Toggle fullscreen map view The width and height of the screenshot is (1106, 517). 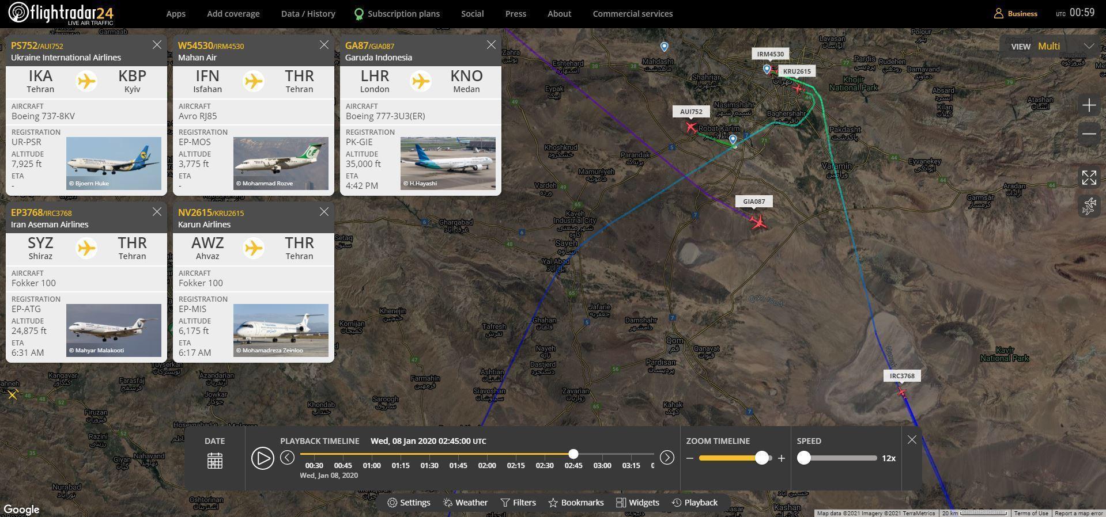[x=1089, y=177]
